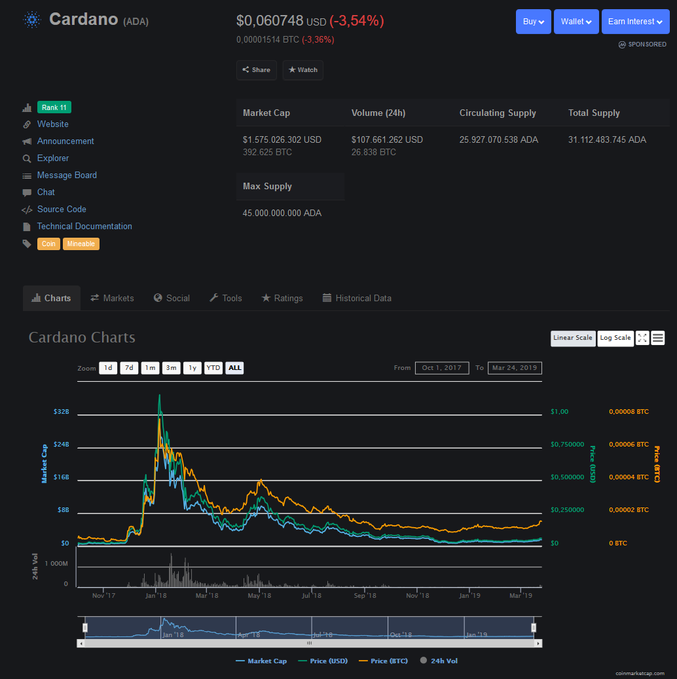This screenshot has height=679, width=677.
Task: Toggle 24h Vol series in legend
Action: tap(439, 661)
